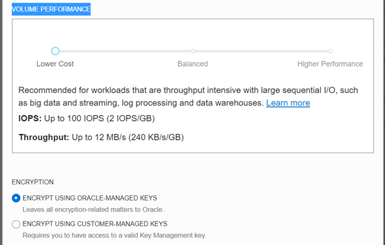Click 'Leaves all encryption-related matters to Oracle' text

(x=93, y=209)
